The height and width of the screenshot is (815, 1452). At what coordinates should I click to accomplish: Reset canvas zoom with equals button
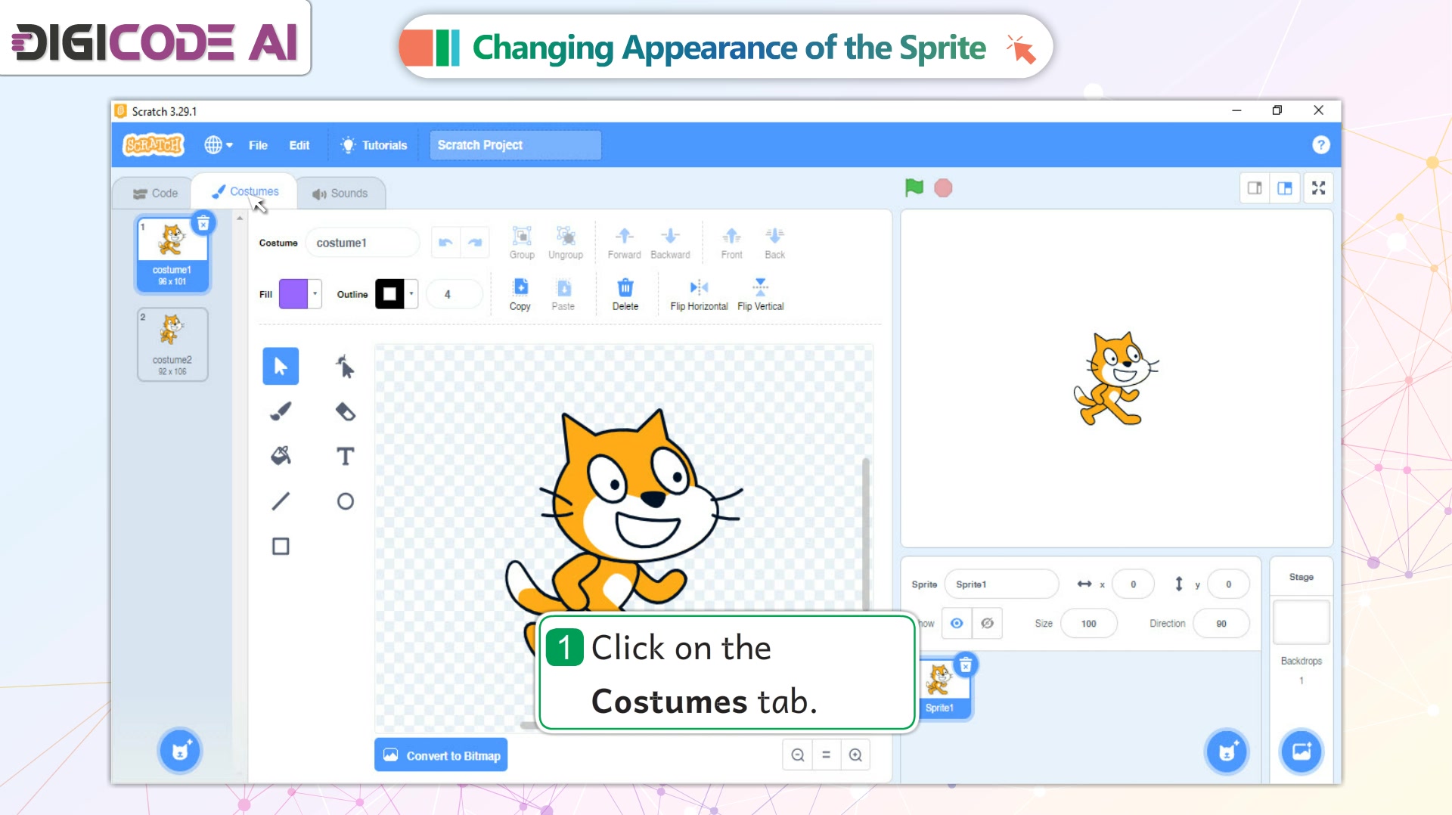827,755
